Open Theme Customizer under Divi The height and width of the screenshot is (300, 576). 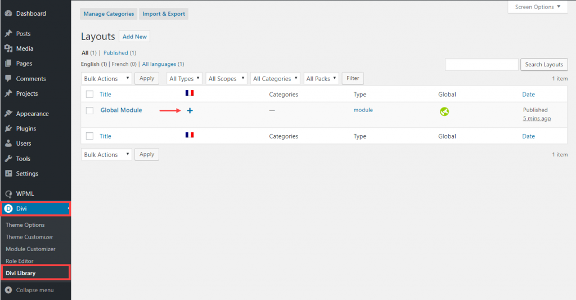click(x=29, y=237)
